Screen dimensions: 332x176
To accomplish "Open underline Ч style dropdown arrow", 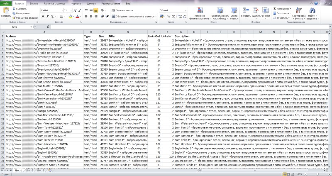I will 56,16.
